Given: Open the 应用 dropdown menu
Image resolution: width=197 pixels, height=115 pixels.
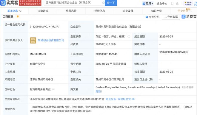Looking at the screenshot, I should pyautogui.click(x=148, y=4).
